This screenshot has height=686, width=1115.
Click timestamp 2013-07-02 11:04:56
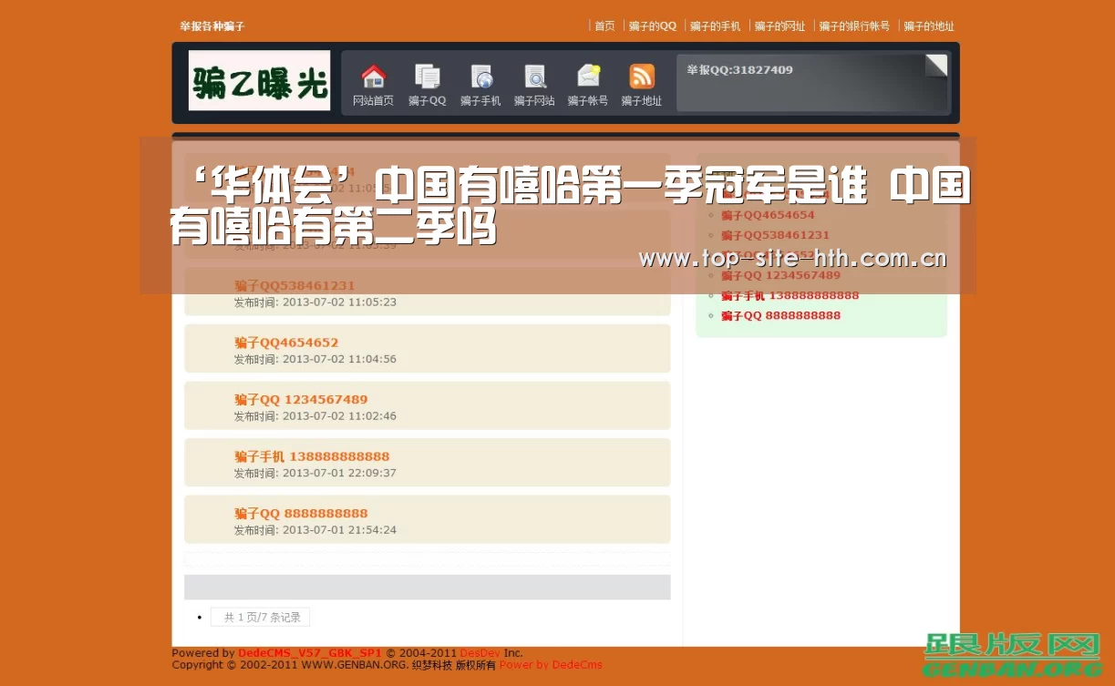pyautogui.click(x=339, y=360)
